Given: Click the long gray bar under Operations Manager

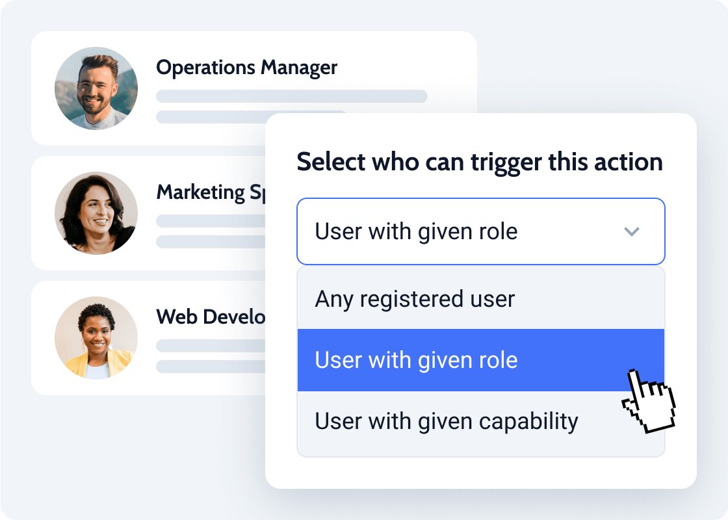Looking at the screenshot, I should point(291,96).
